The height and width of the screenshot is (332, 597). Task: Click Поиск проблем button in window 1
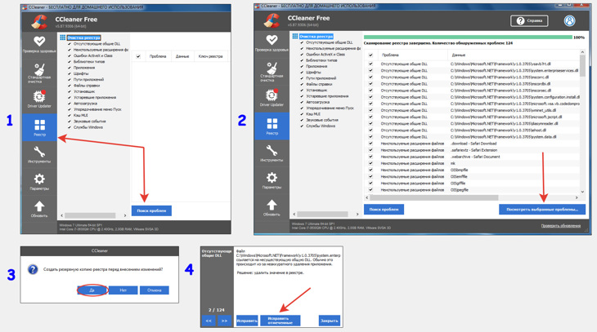pos(151,210)
